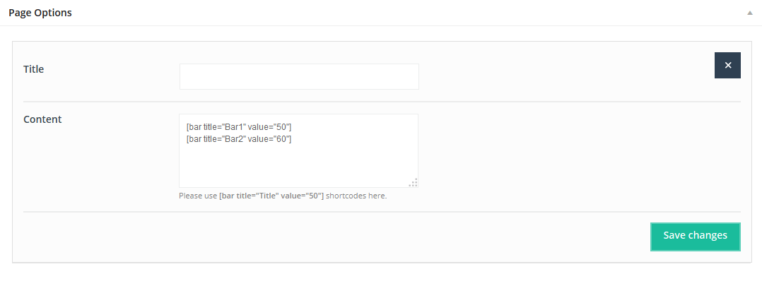Click the Page Options panel heading
This screenshot has width=762, height=286.
[x=40, y=13]
